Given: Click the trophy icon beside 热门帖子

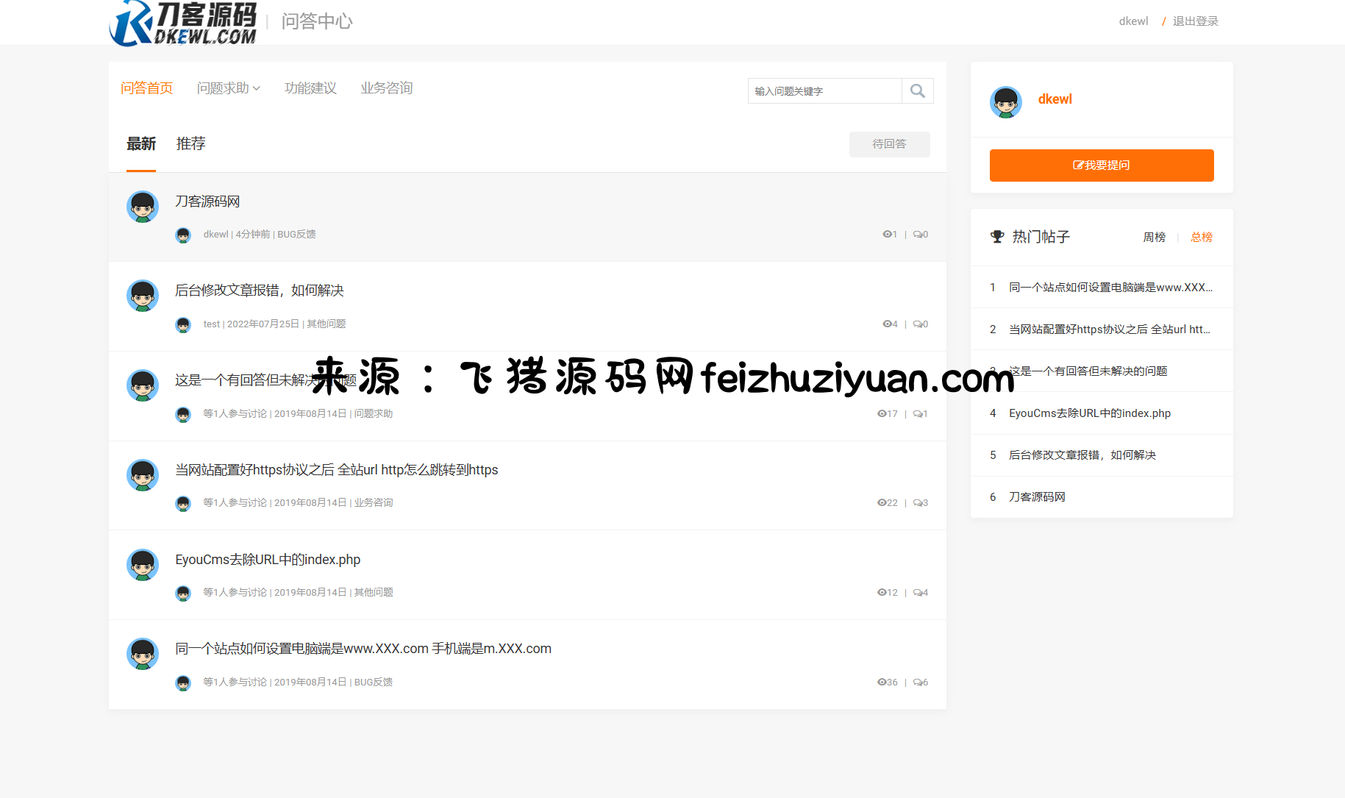Looking at the screenshot, I should tap(997, 237).
